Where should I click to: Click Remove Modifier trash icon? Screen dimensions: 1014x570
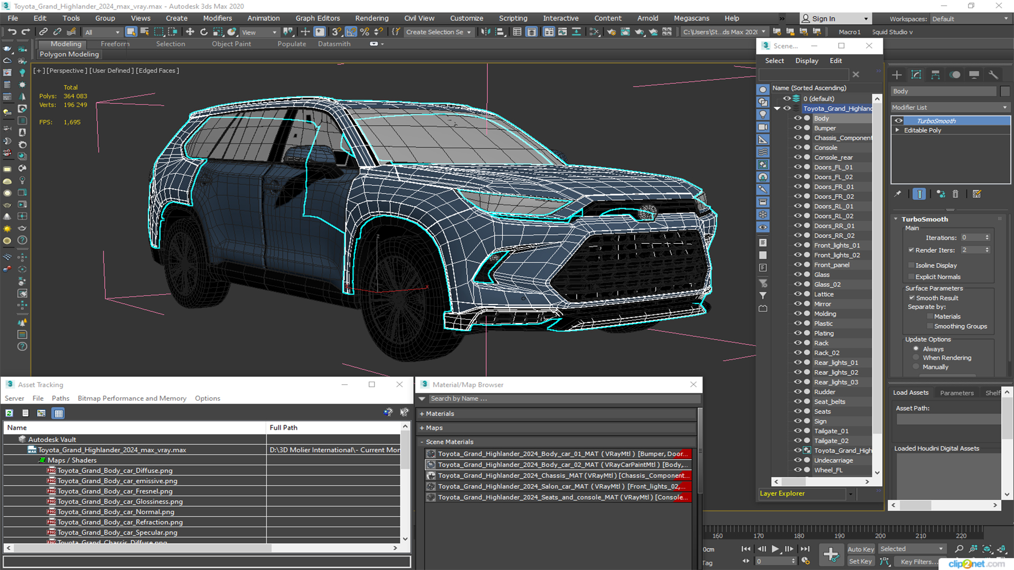pos(955,194)
